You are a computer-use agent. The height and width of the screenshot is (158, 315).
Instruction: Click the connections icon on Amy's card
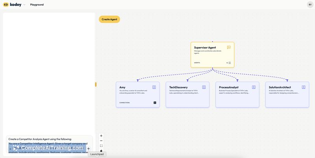click(x=155, y=103)
